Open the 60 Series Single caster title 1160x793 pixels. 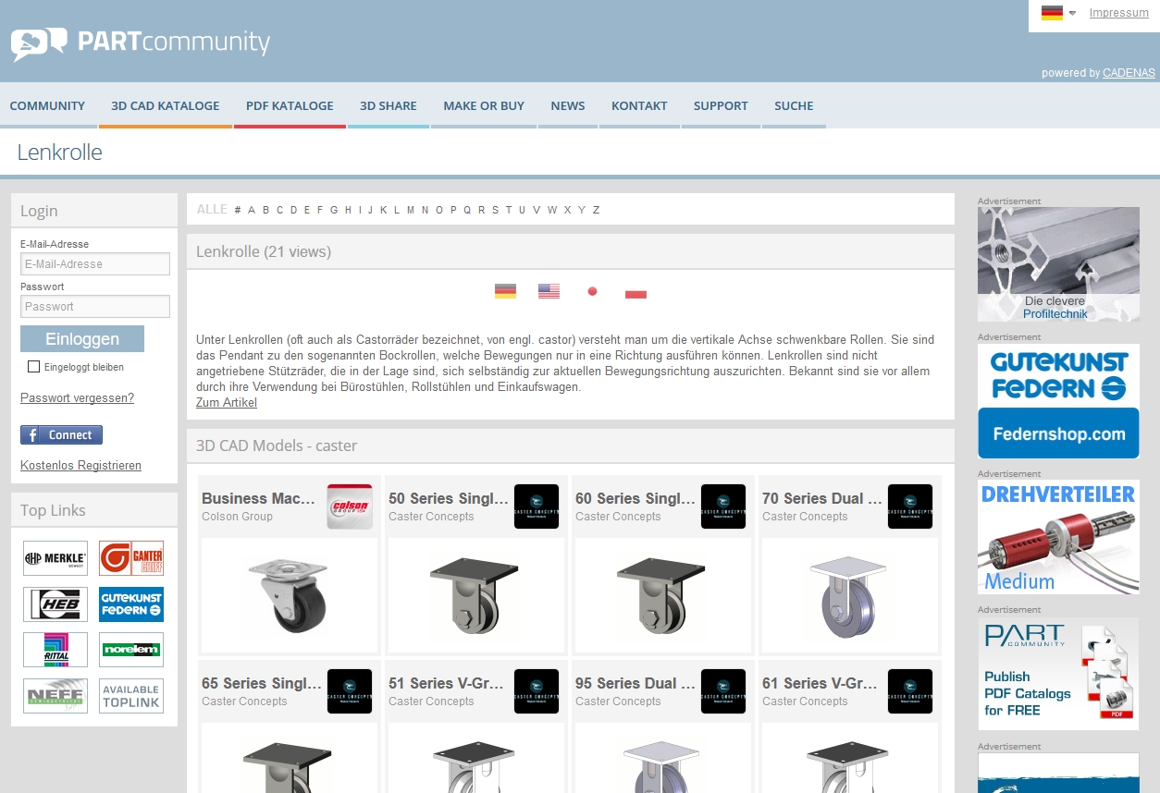click(636, 499)
